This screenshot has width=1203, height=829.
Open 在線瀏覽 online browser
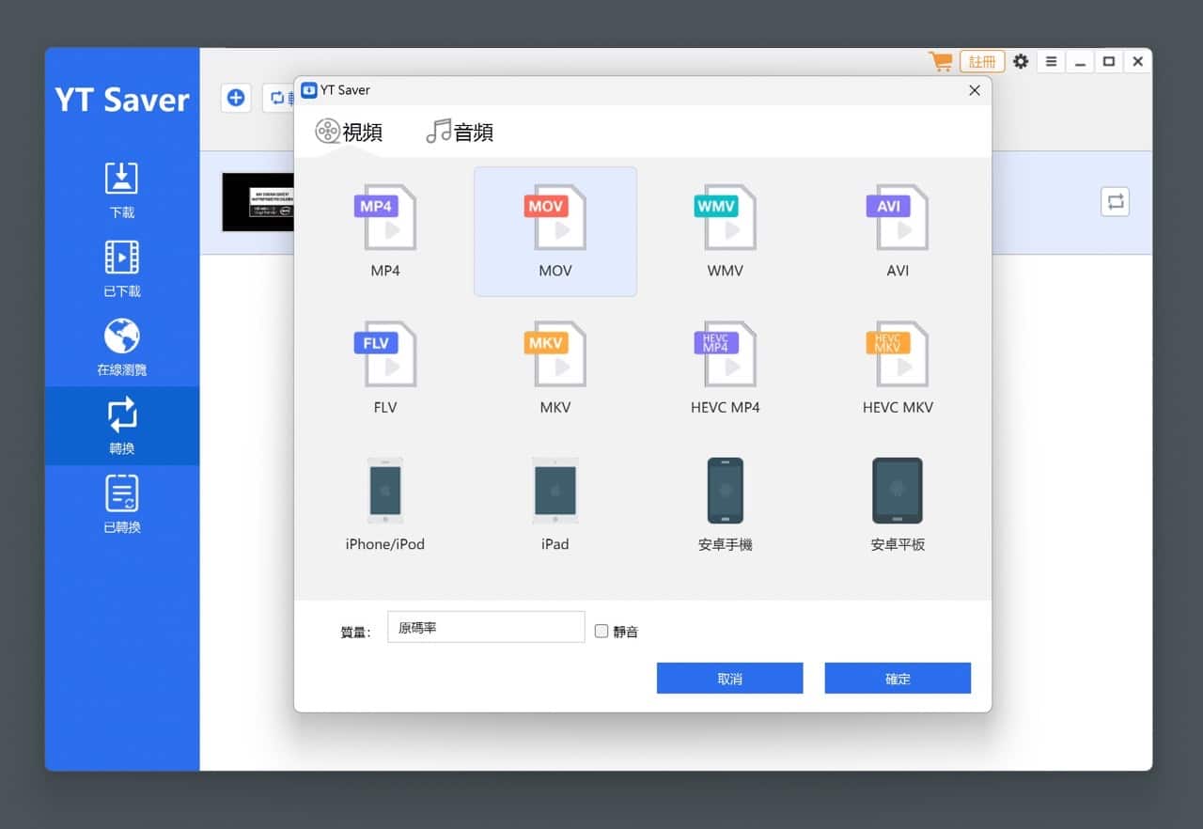[122, 347]
